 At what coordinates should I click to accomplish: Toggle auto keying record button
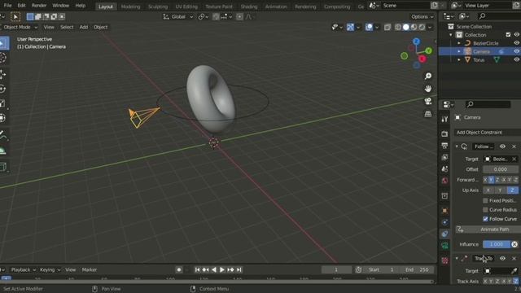pos(179,269)
